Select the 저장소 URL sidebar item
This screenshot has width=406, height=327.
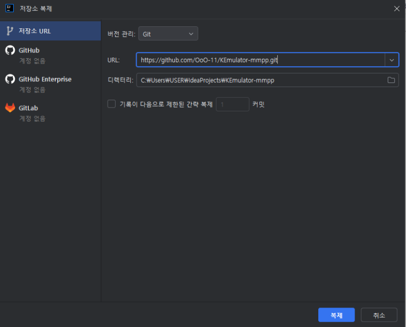pyautogui.click(x=50, y=31)
